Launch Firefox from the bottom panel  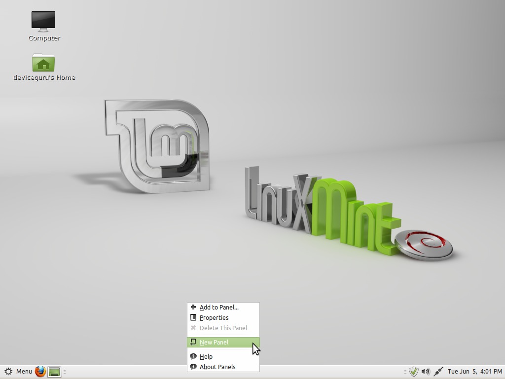click(40, 372)
